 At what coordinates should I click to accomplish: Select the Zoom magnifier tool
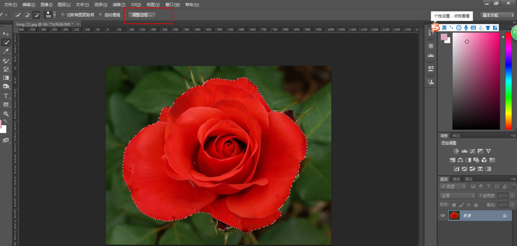[x=6, y=113]
